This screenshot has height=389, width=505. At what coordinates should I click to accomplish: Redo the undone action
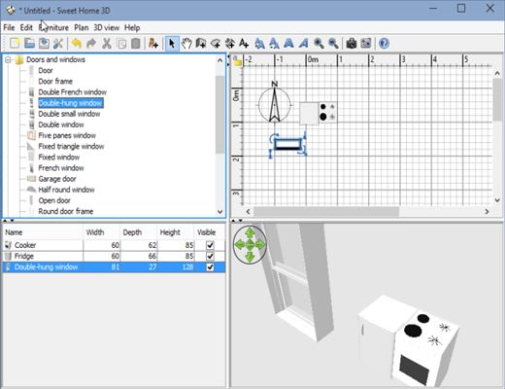click(x=91, y=43)
